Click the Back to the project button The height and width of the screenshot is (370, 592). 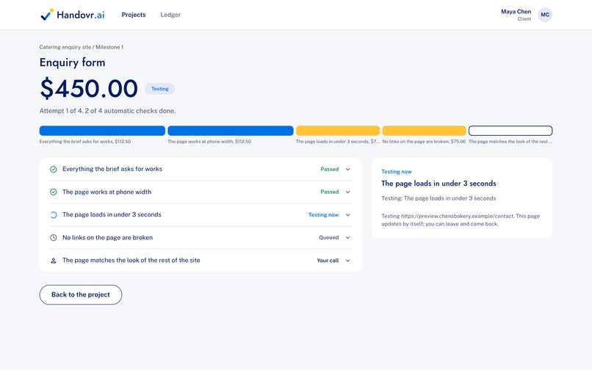point(81,294)
